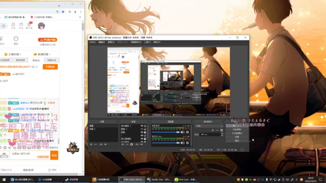The image size is (326, 183).
Task: Decrease transition duration with down arrow
Action: point(222,135)
